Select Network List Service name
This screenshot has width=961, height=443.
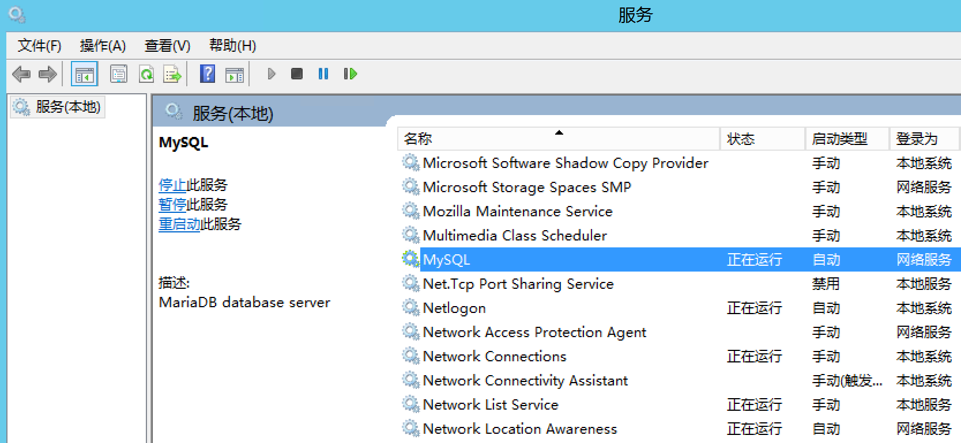tap(491, 404)
